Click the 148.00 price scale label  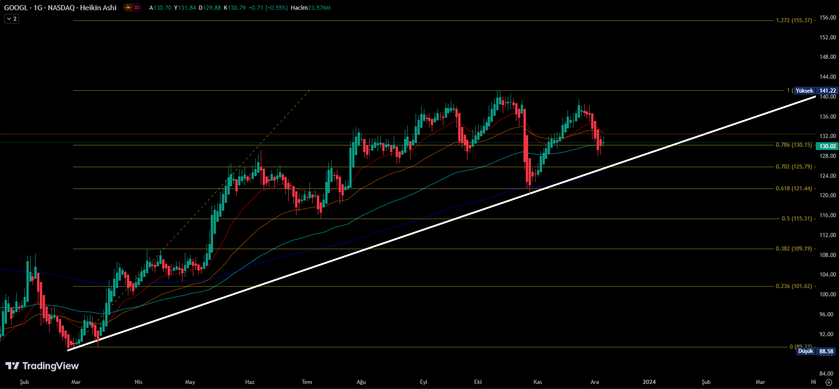pos(827,57)
